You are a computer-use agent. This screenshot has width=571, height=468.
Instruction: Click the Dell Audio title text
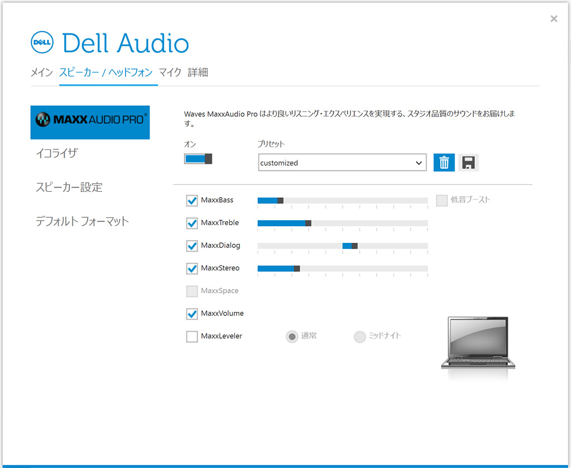(x=125, y=43)
